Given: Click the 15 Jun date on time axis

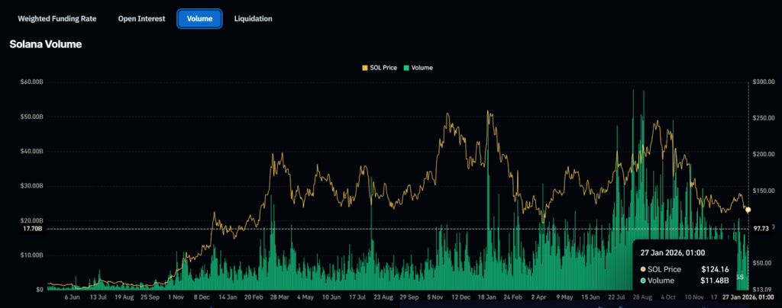Looking at the screenshot, I should pyautogui.click(x=590, y=297).
